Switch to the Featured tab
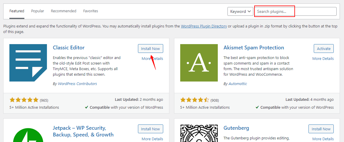 (17, 11)
